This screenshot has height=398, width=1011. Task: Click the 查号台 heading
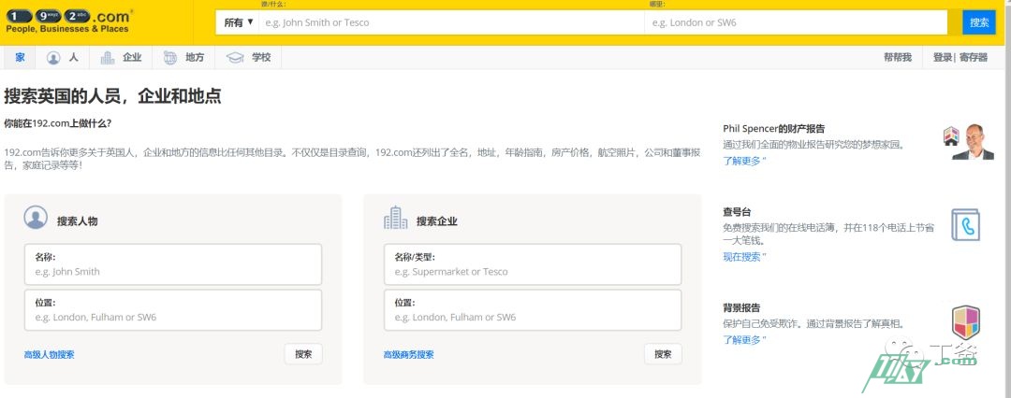point(737,212)
